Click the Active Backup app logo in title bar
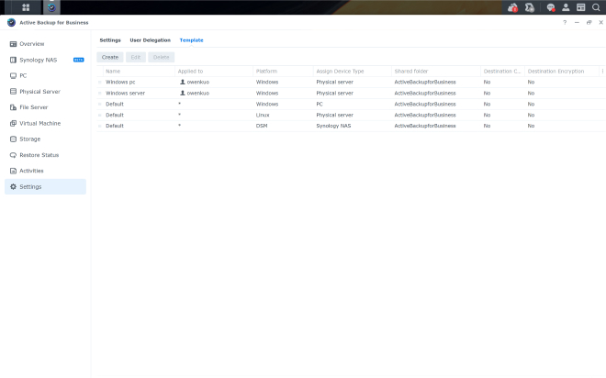The image size is (606, 378). (12, 22)
